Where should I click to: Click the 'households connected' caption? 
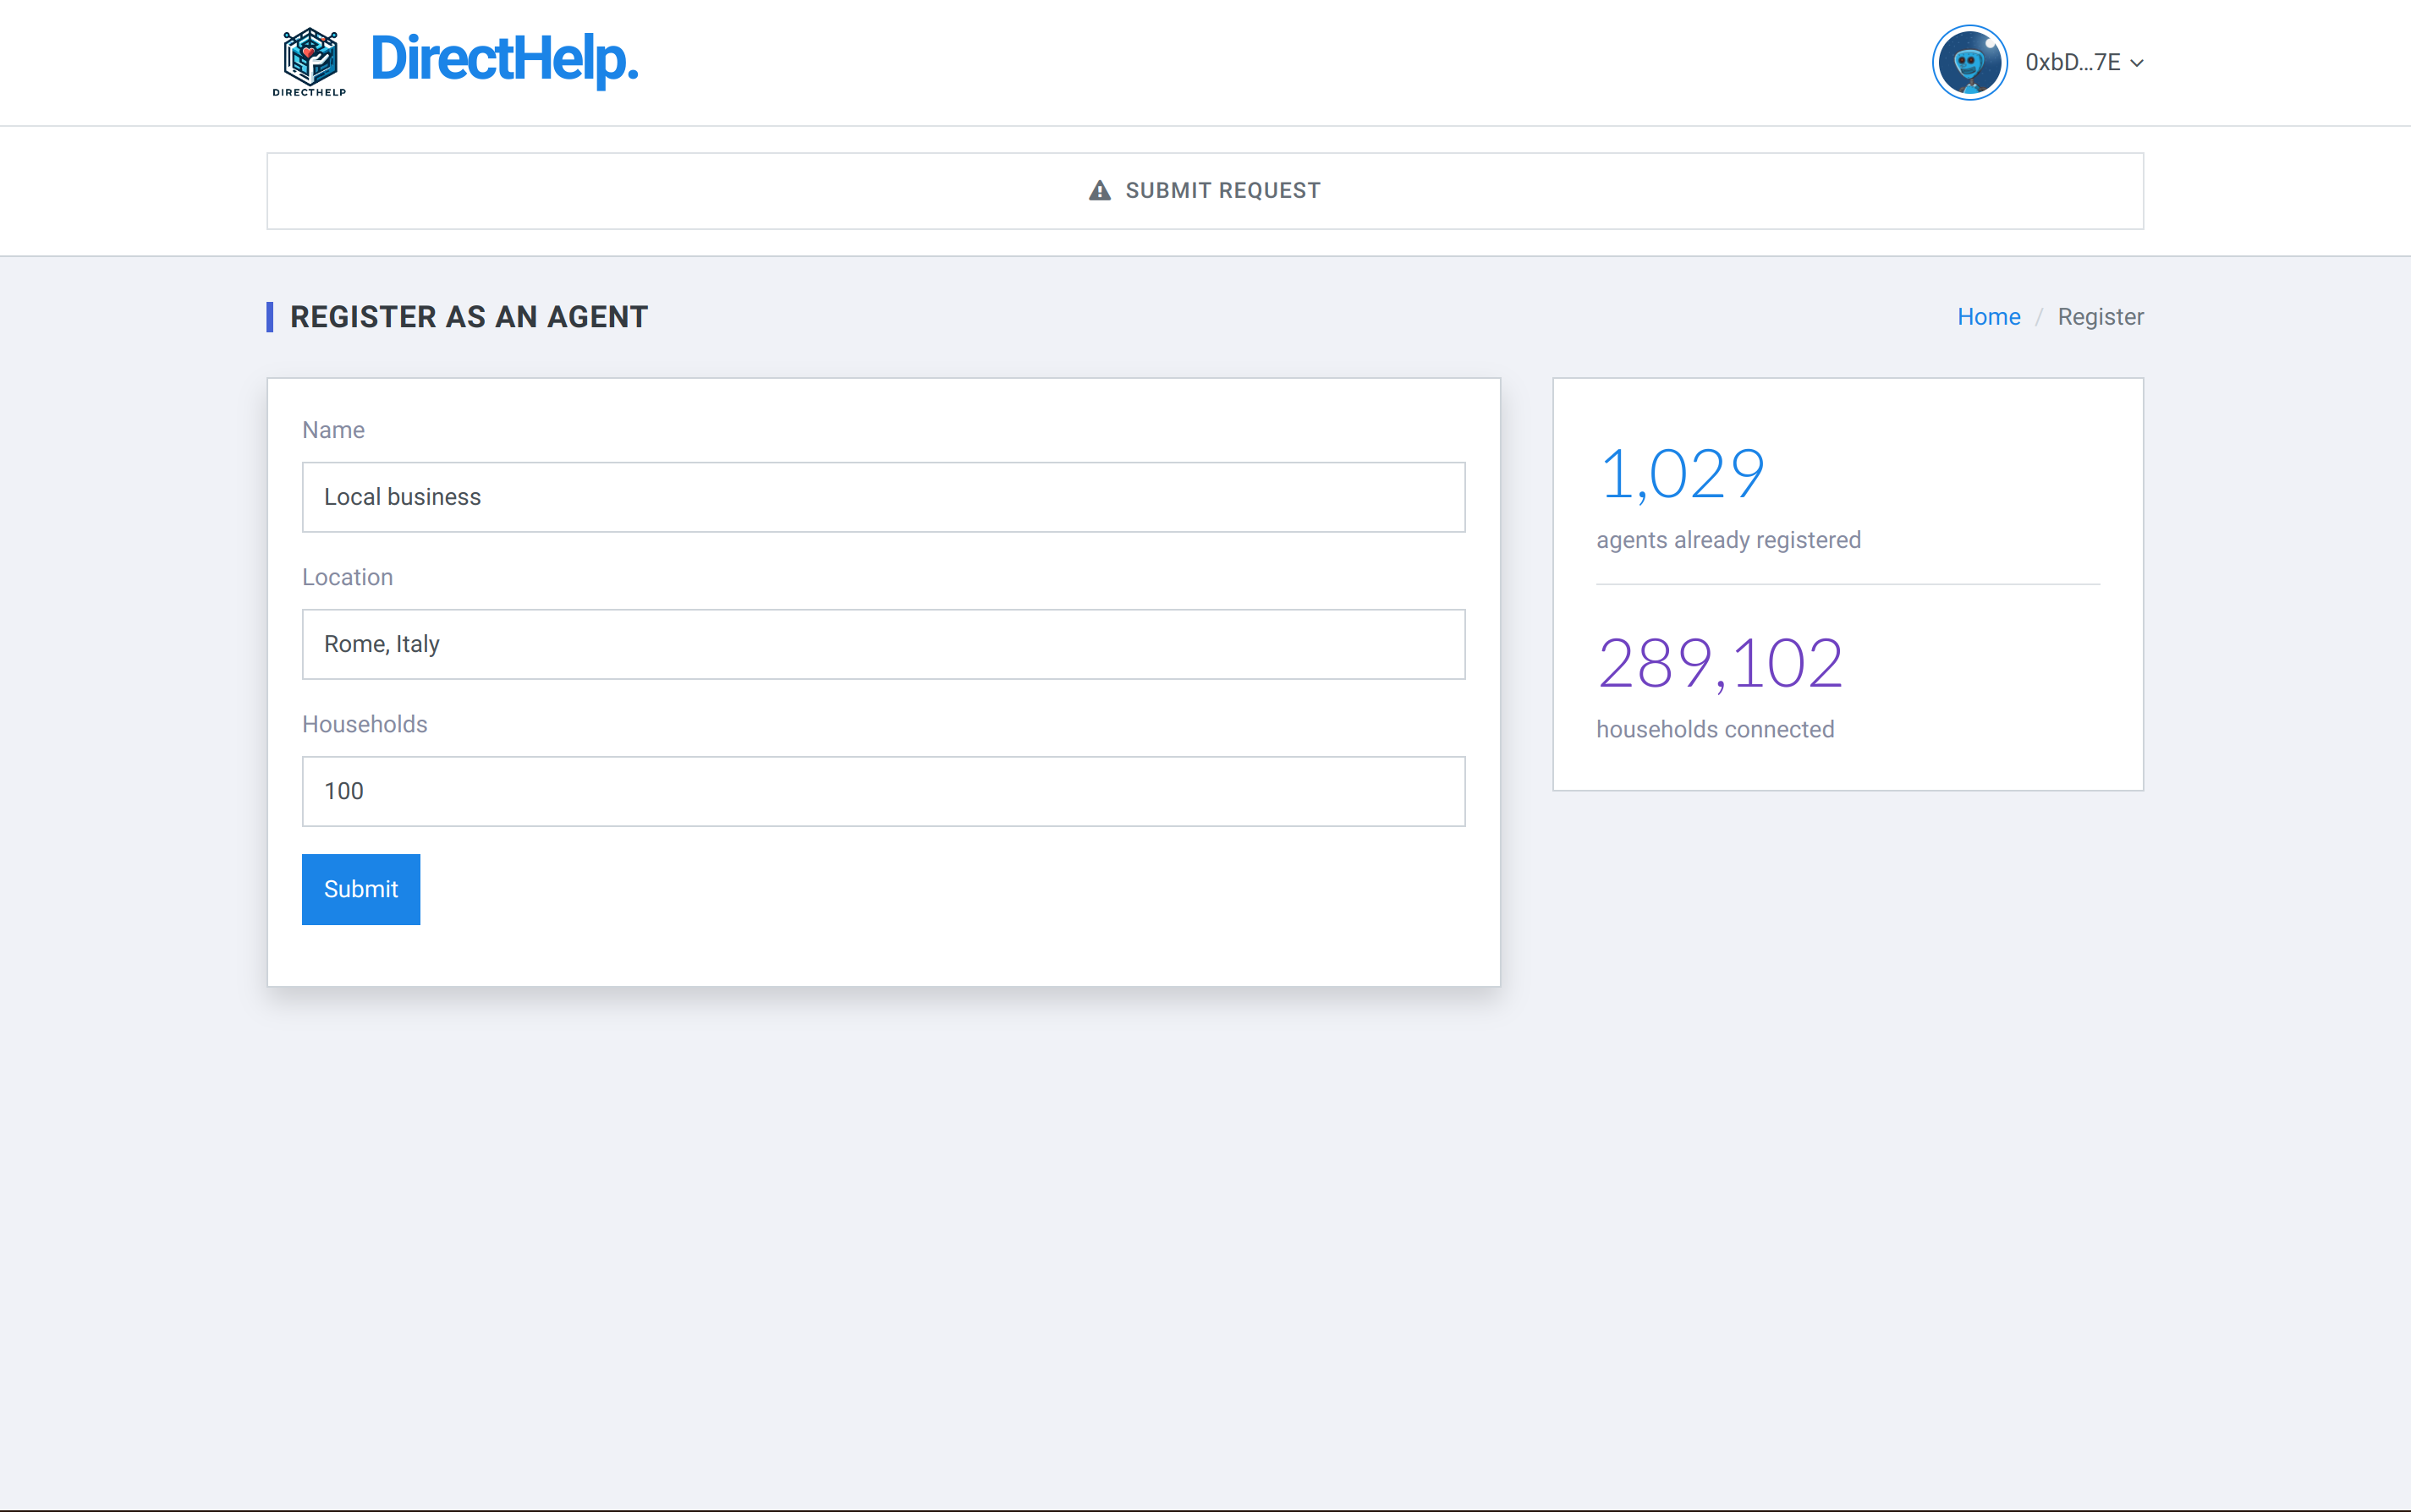pyautogui.click(x=1715, y=729)
